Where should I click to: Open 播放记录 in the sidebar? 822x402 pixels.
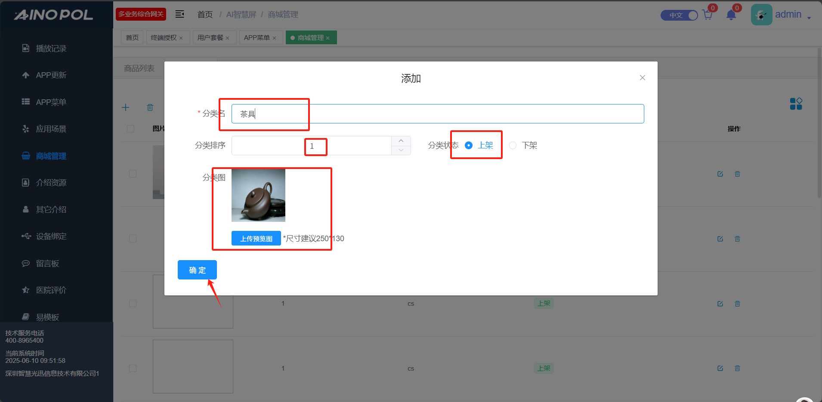pyautogui.click(x=51, y=49)
